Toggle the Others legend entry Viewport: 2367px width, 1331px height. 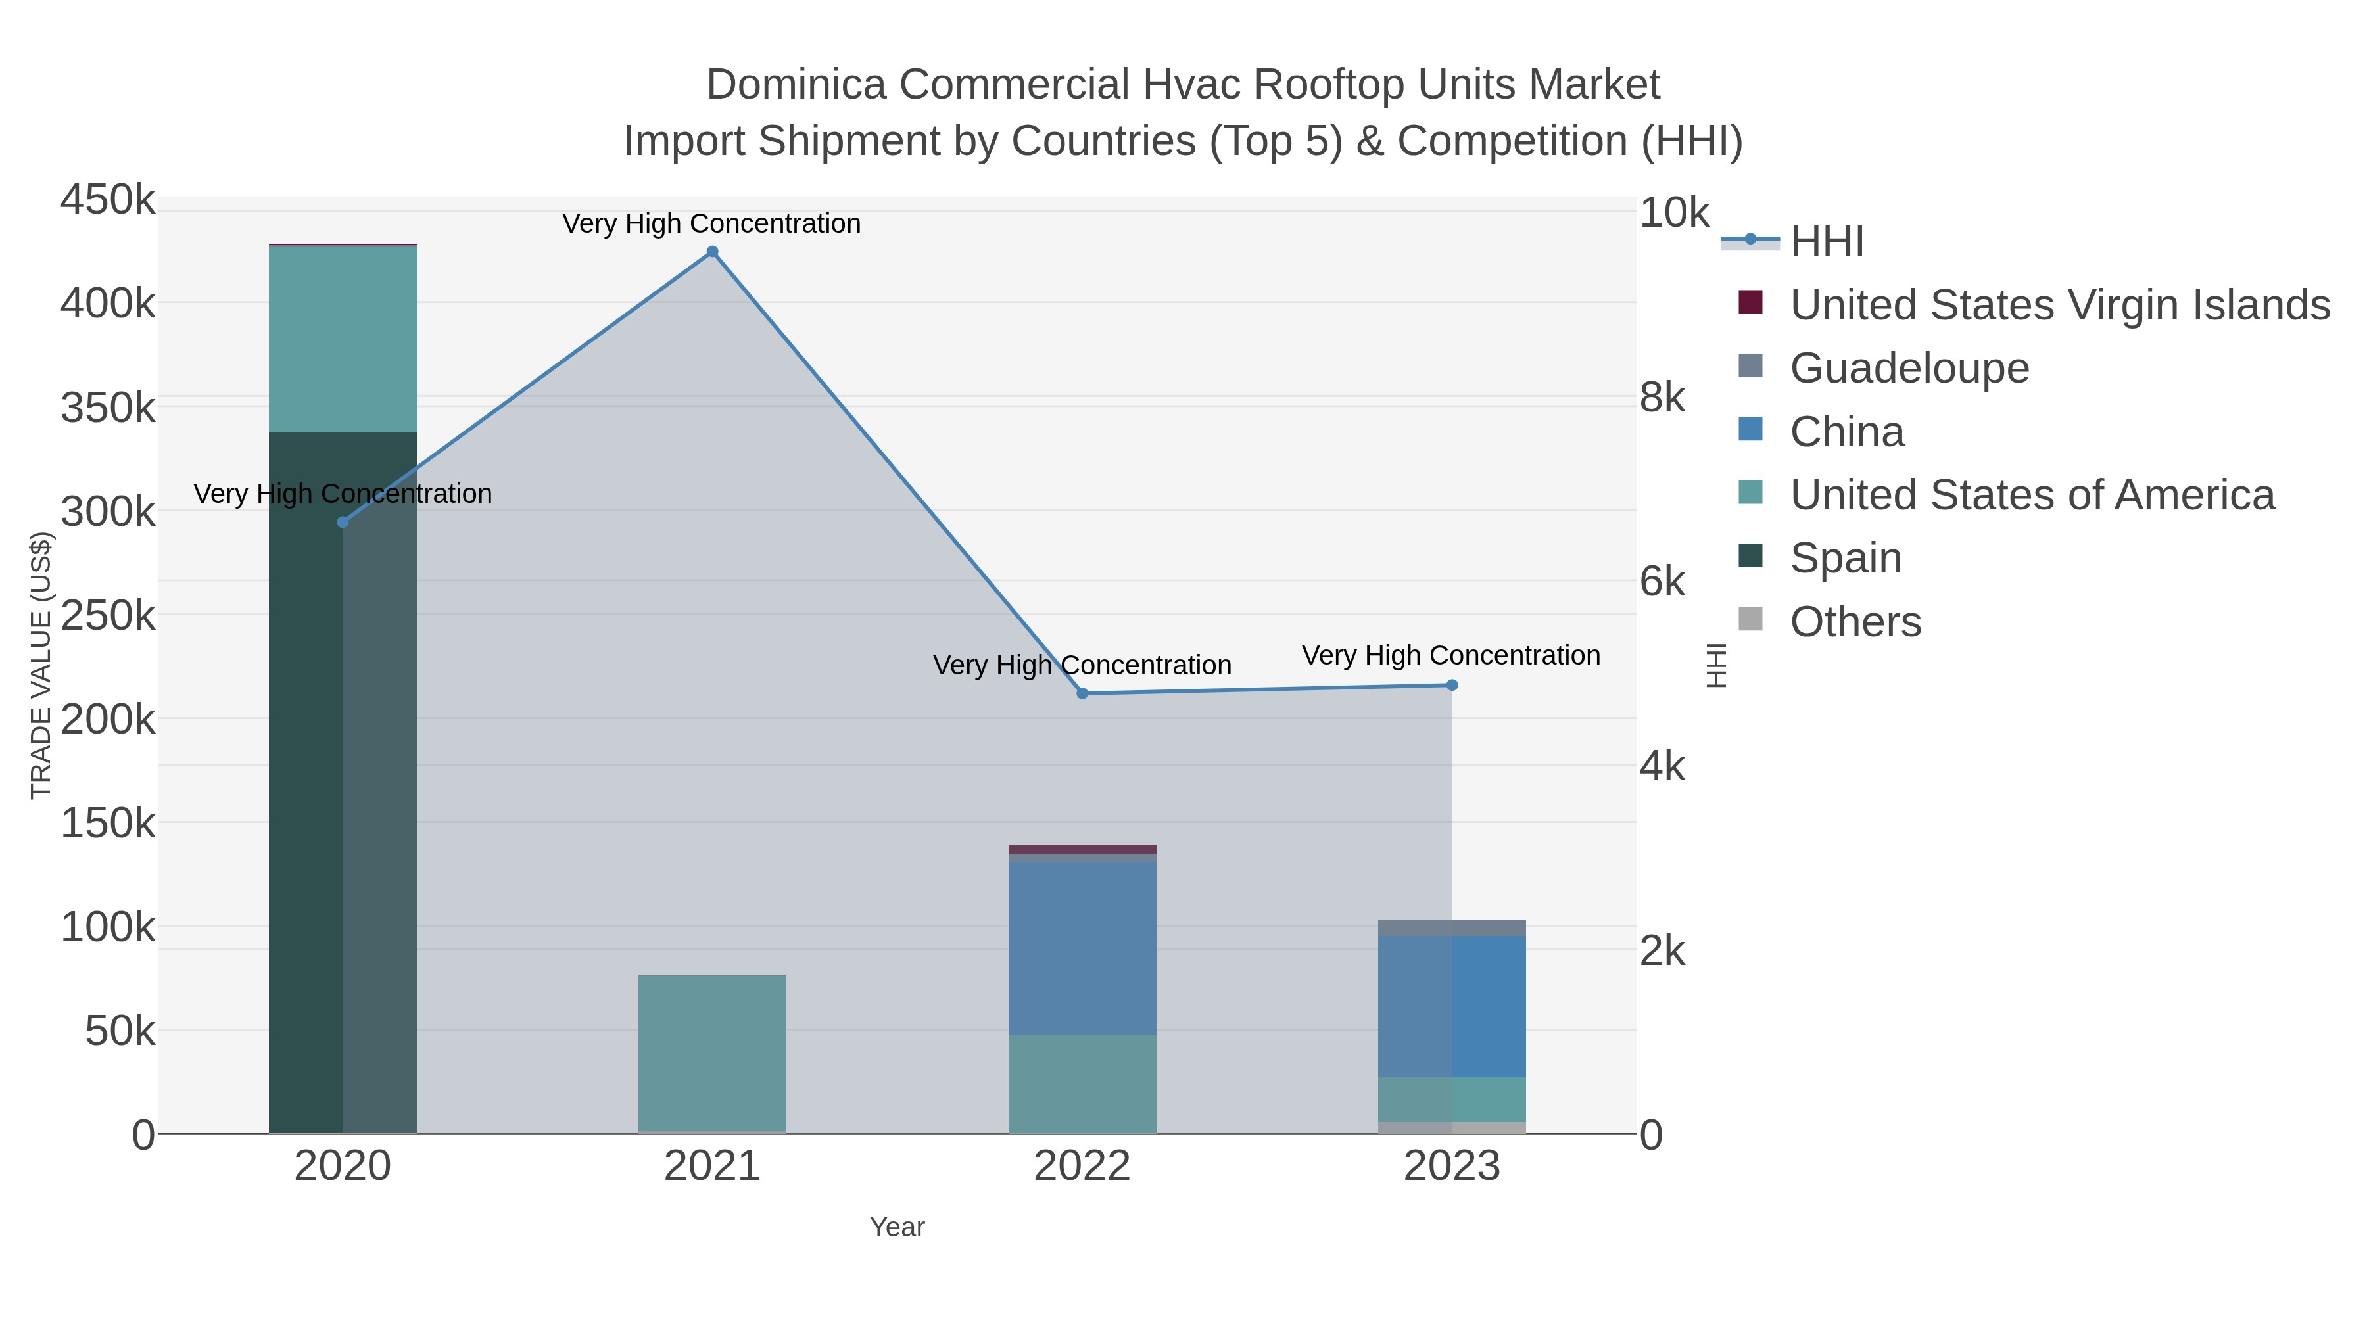coord(1829,621)
